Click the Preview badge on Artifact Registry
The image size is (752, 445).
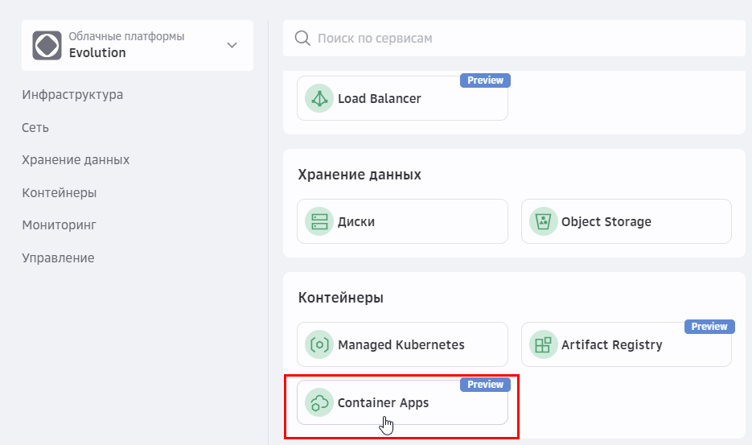point(709,327)
